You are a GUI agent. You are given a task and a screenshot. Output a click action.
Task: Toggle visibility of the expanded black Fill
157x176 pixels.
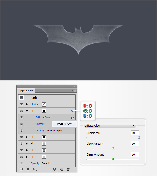[21, 111]
